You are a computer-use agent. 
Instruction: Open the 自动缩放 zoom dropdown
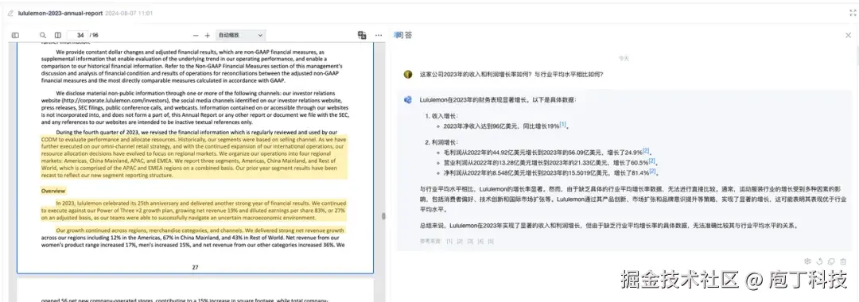[240, 35]
